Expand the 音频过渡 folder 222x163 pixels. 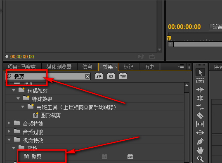(9, 131)
